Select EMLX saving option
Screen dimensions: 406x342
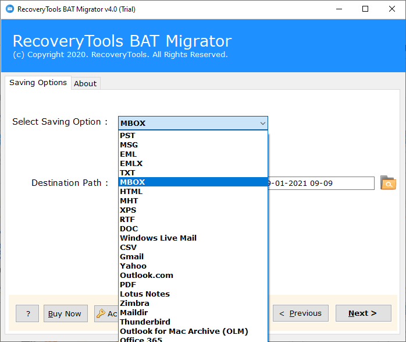point(193,163)
